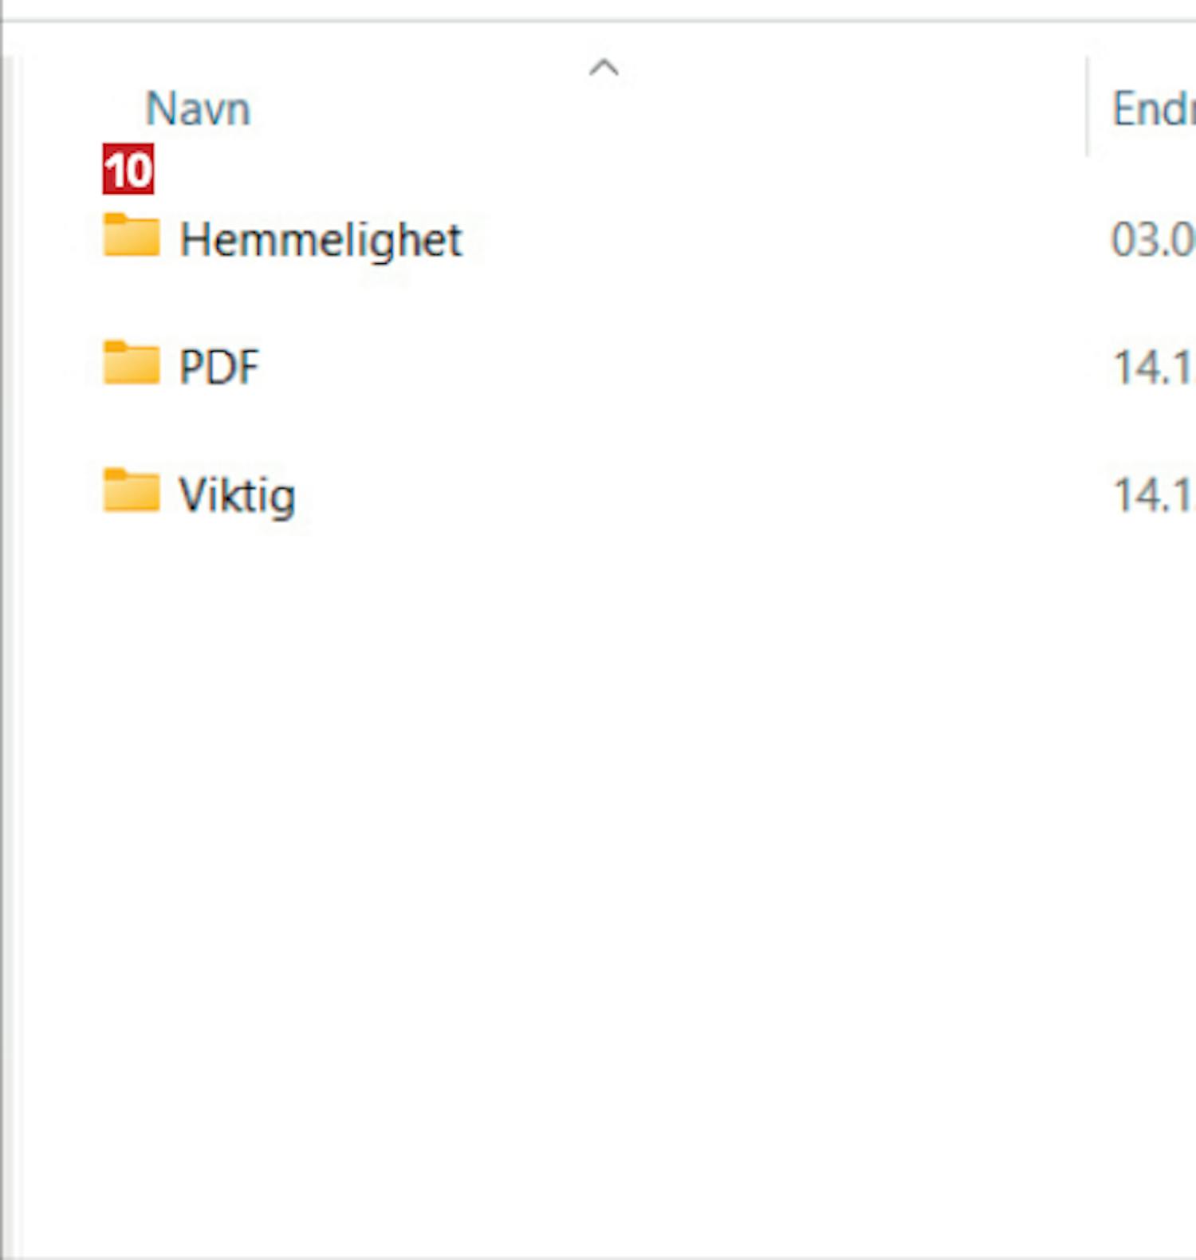Click the date starting 03.0 for Hemmelighet
Screen dimensions: 1196x1260
pos(1153,239)
